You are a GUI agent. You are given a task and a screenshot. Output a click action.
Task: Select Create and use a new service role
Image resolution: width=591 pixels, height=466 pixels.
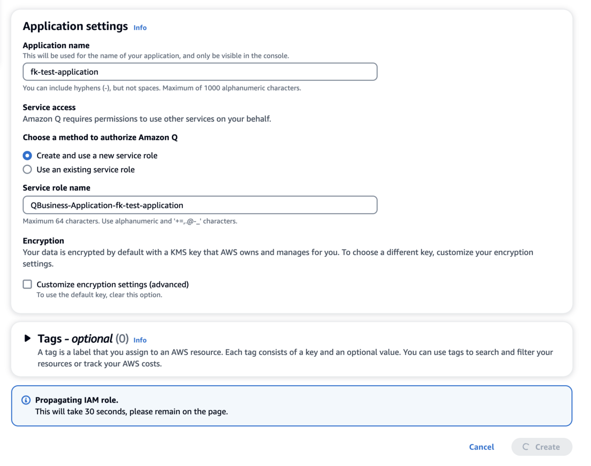28,155
